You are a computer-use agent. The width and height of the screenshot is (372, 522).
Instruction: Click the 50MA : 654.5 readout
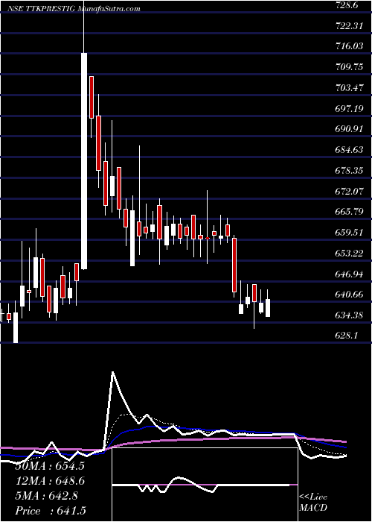click(x=50, y=466)
